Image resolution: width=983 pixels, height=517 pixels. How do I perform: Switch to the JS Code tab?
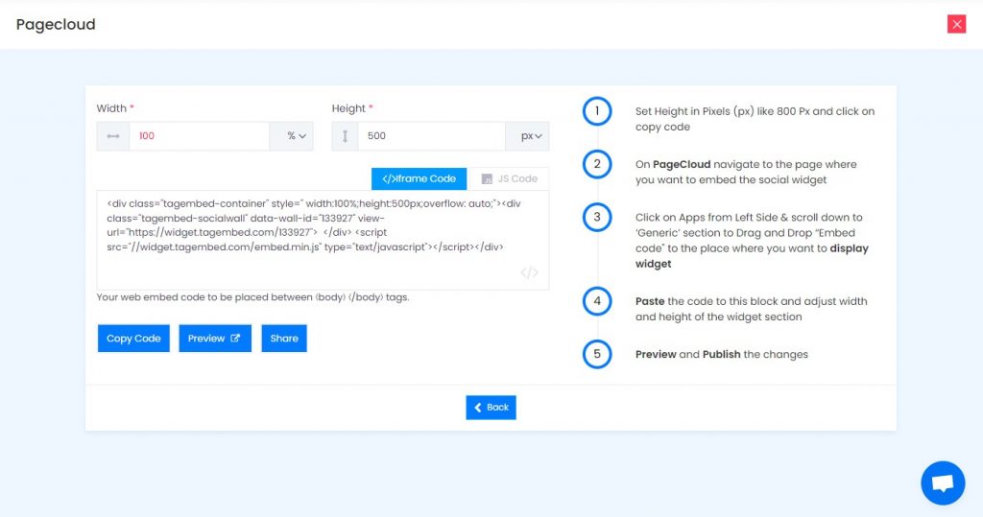point(509,178)
